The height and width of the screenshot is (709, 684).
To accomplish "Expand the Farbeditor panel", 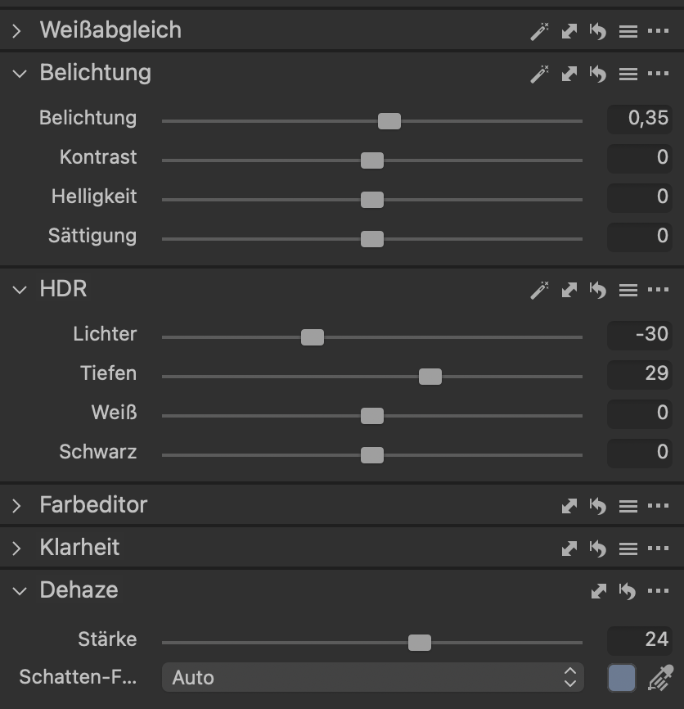I will pos(17,506).
